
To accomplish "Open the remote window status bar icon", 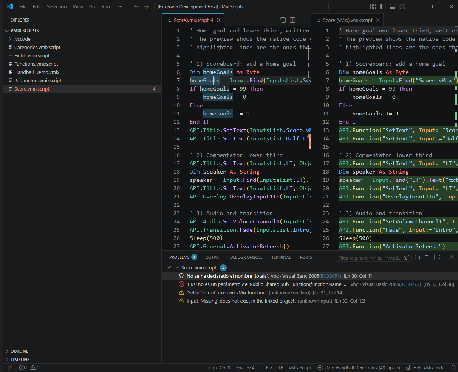I will (x=10, y=367).
